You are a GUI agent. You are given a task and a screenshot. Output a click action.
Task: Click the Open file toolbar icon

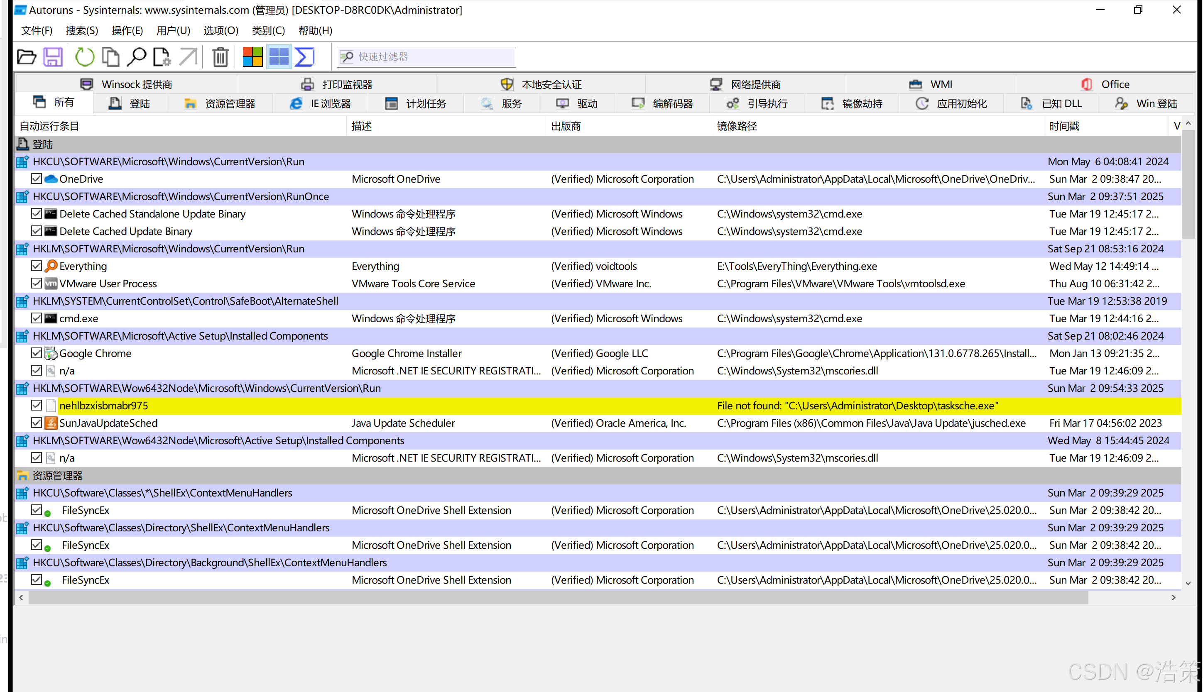coord(27,57)
